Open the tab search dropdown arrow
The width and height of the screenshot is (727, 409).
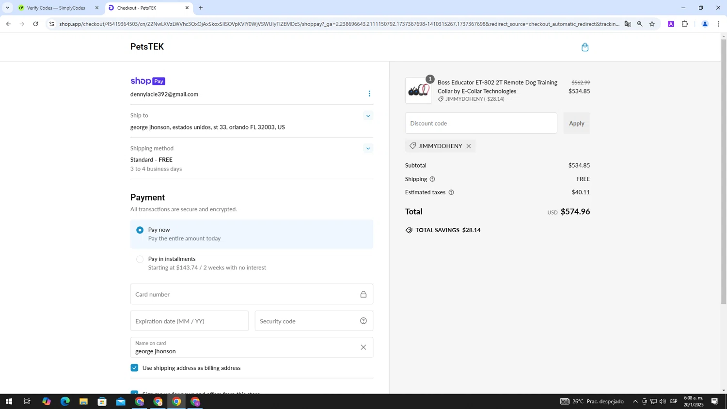(7, 8)
